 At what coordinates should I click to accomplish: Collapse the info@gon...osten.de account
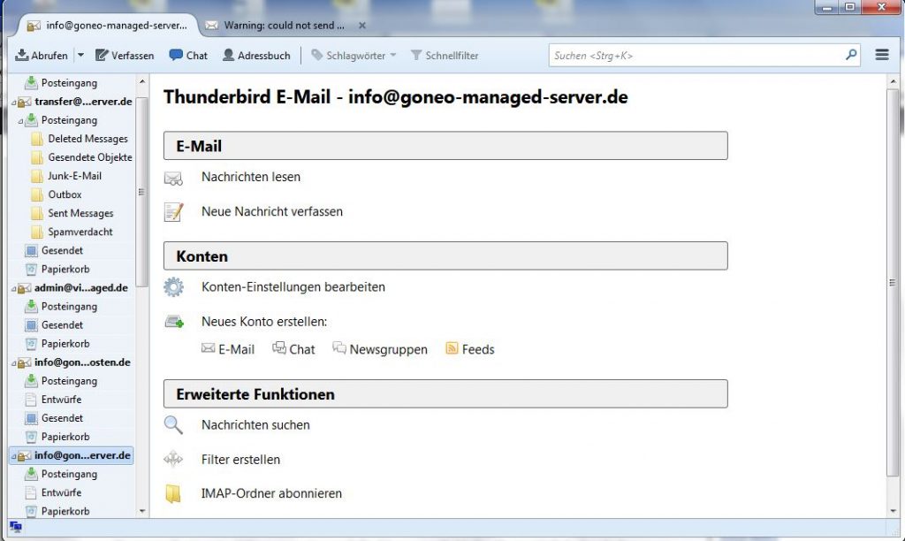pos(14,362)
